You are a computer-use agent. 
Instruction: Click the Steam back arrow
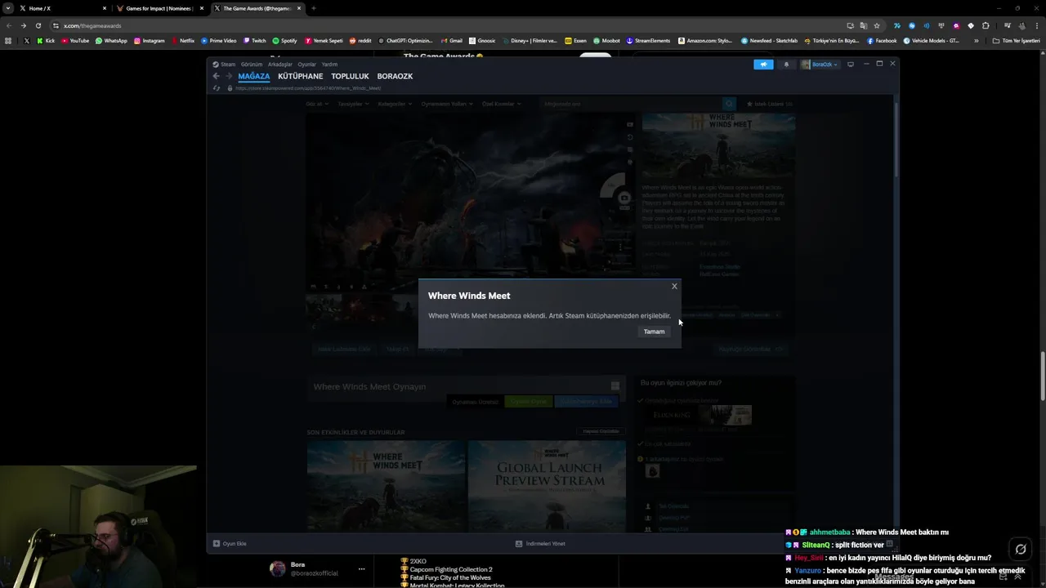coord(216,76)
